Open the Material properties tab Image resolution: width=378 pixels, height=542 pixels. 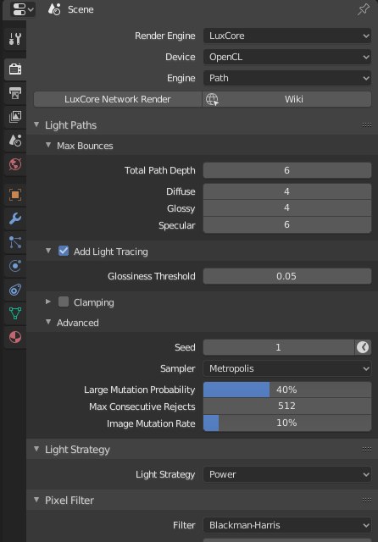15,337
